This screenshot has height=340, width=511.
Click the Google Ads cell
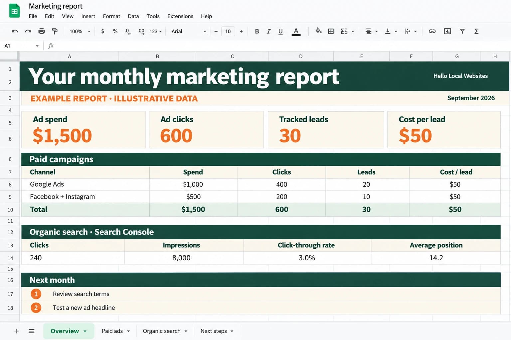pos(85,185)
